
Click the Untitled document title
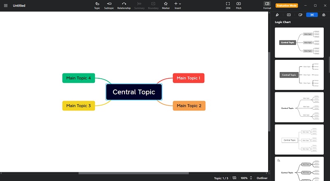[x=19, y=6]
